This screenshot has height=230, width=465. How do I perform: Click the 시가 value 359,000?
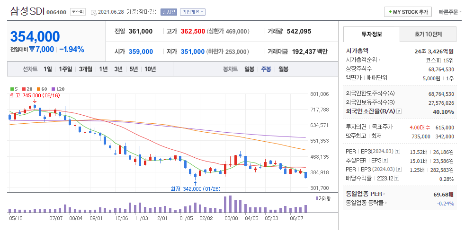[x=141, y=52]
